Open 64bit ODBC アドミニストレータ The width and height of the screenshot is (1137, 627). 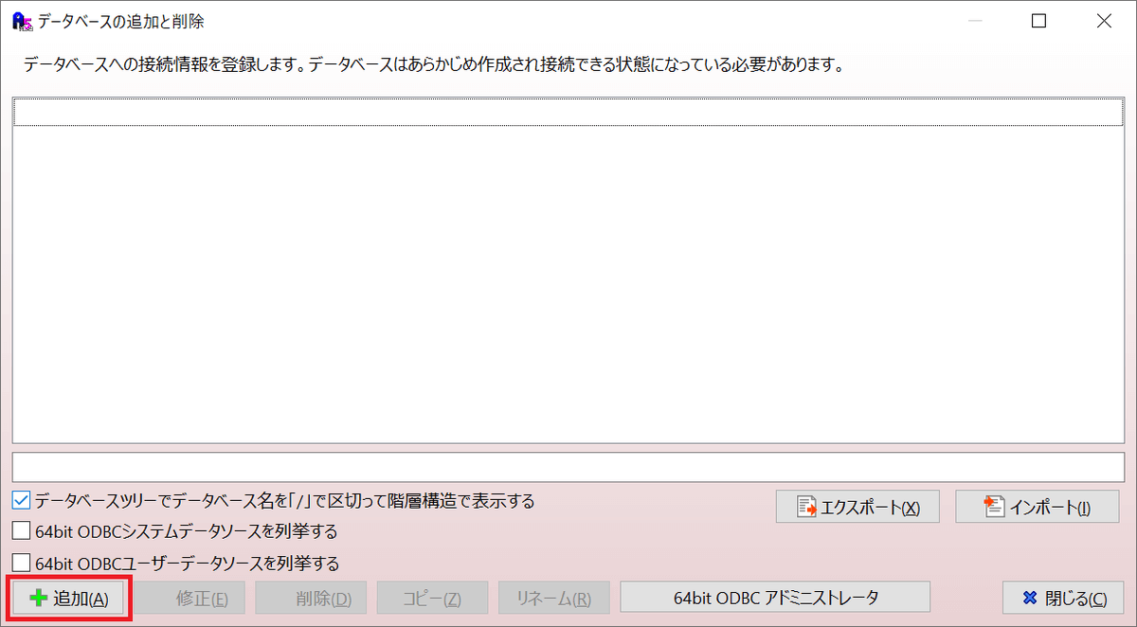pyautogui.click(x=775, y=598)
